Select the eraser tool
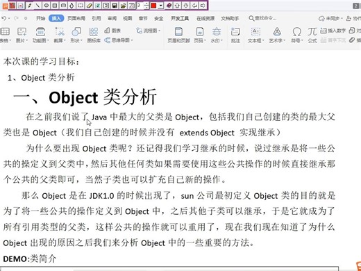 click(89, 6)
